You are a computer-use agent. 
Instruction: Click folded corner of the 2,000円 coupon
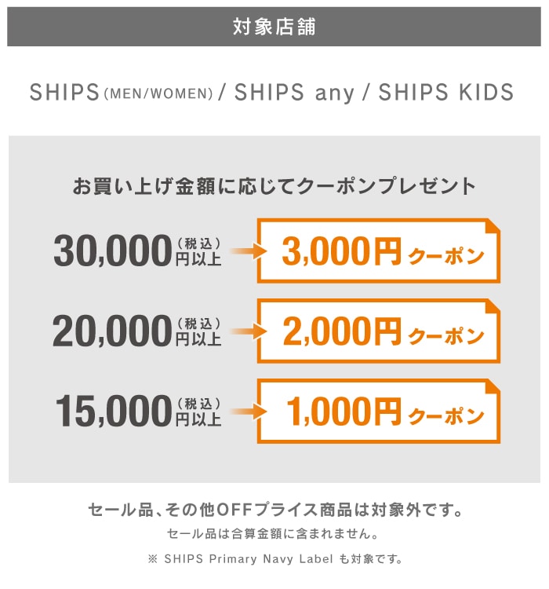[492, 306]
